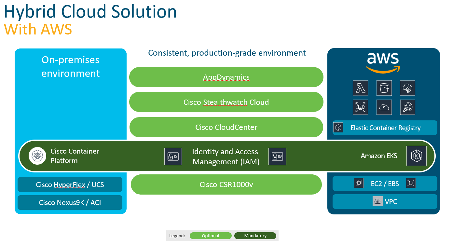Open the IoT cloud service icon
The height and width of the screenshot is (245, 452).
[407, 88]
